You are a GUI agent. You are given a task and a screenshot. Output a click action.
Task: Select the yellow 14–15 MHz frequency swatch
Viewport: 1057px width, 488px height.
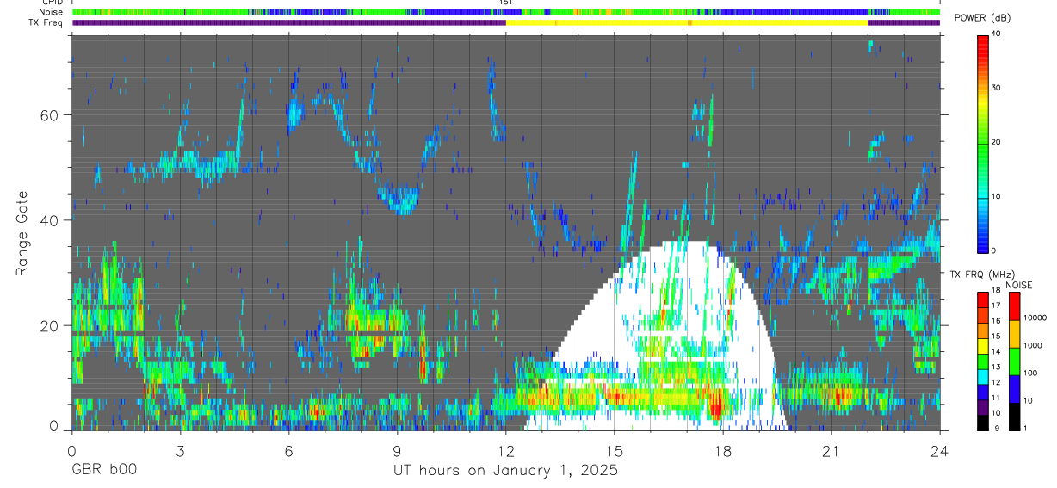tap(982, 346)
